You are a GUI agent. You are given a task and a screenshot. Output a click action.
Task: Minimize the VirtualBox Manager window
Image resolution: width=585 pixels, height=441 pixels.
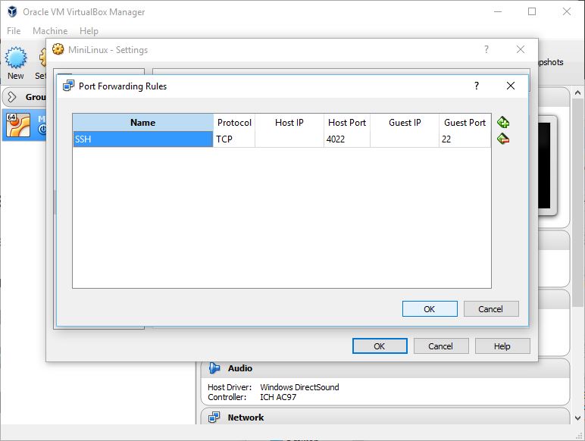pyautogui.click(x=498, y=11)
